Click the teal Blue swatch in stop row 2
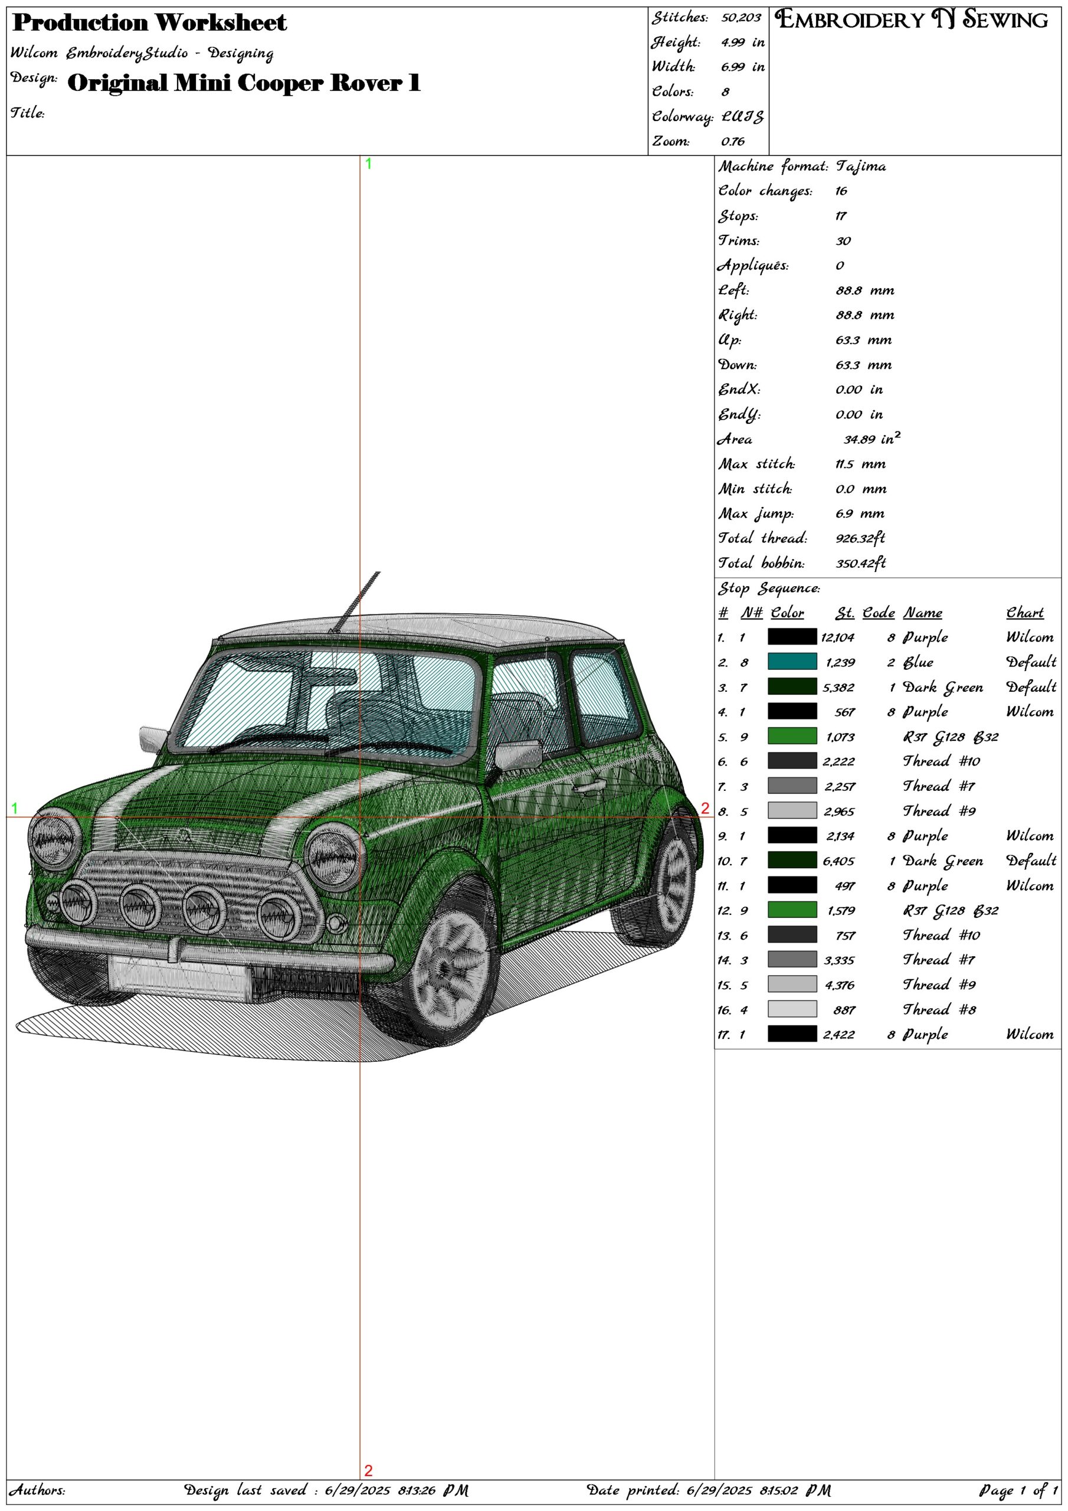Screen dimensions: 1068x1511 (x=792, y=662)
